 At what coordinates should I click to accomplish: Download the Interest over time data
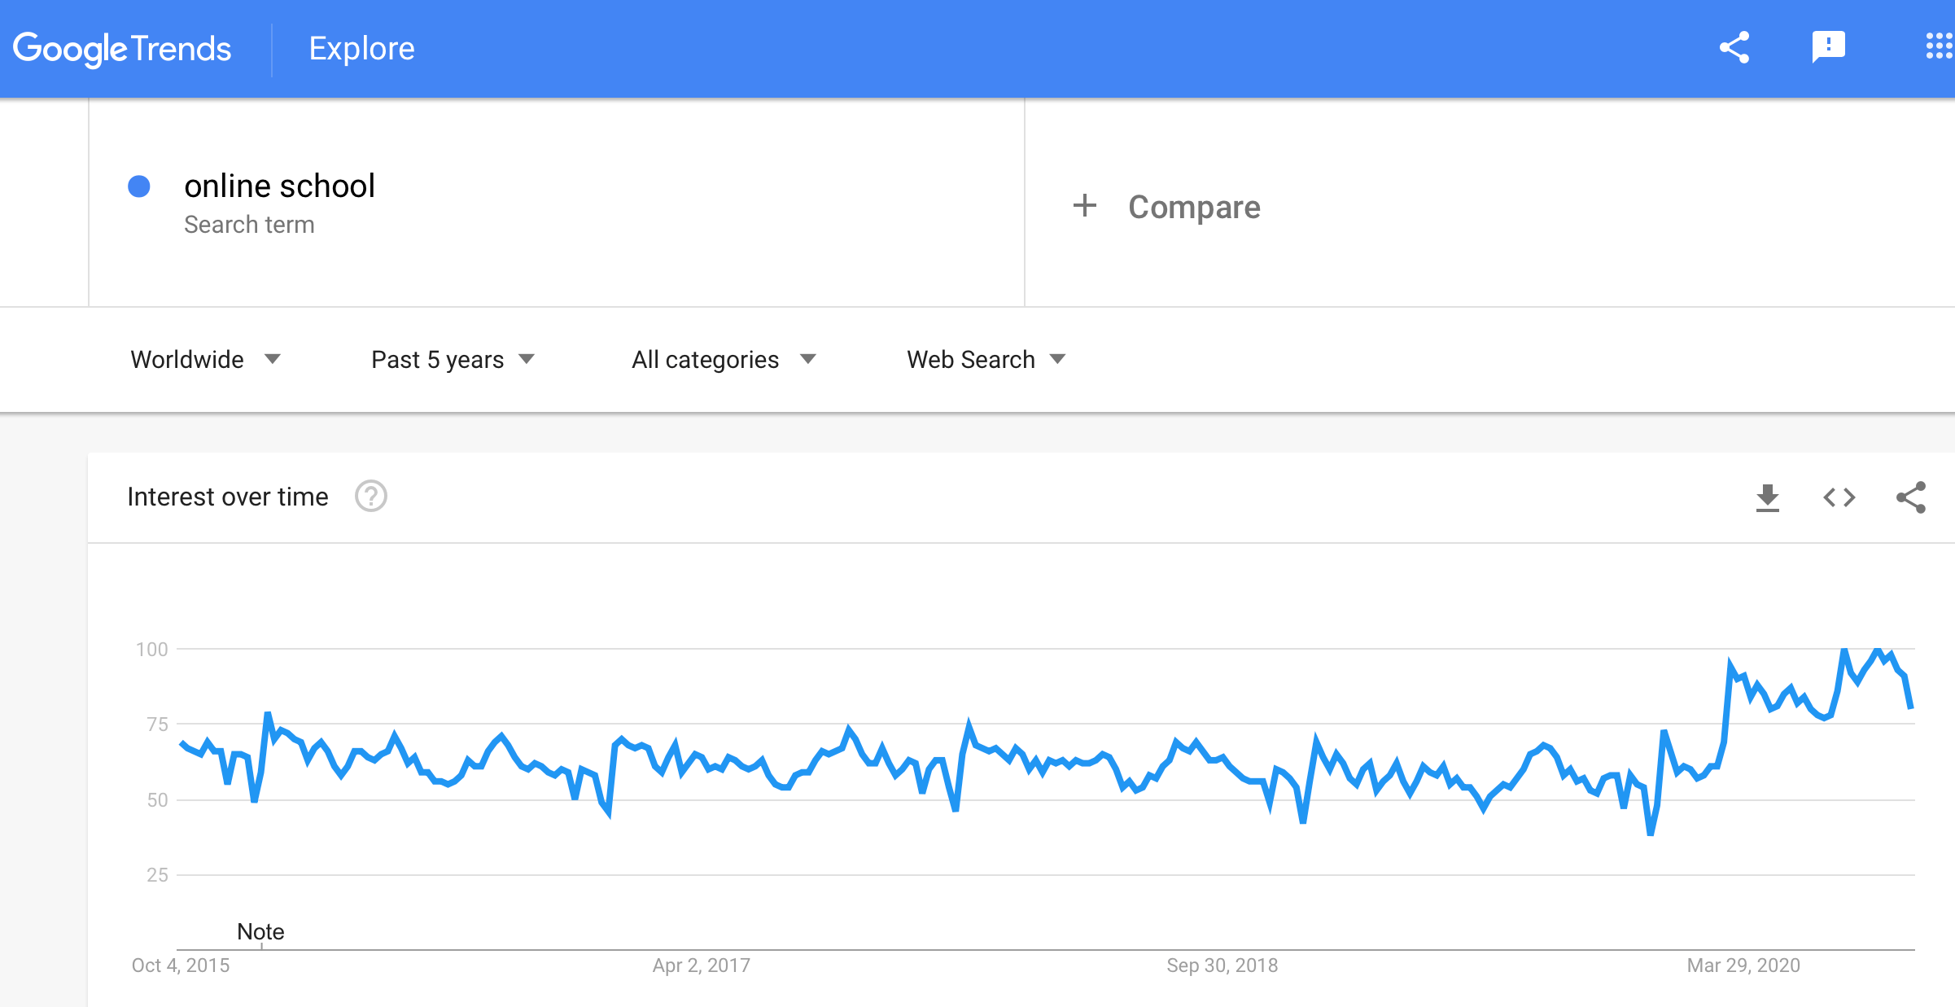[1767, 497]
